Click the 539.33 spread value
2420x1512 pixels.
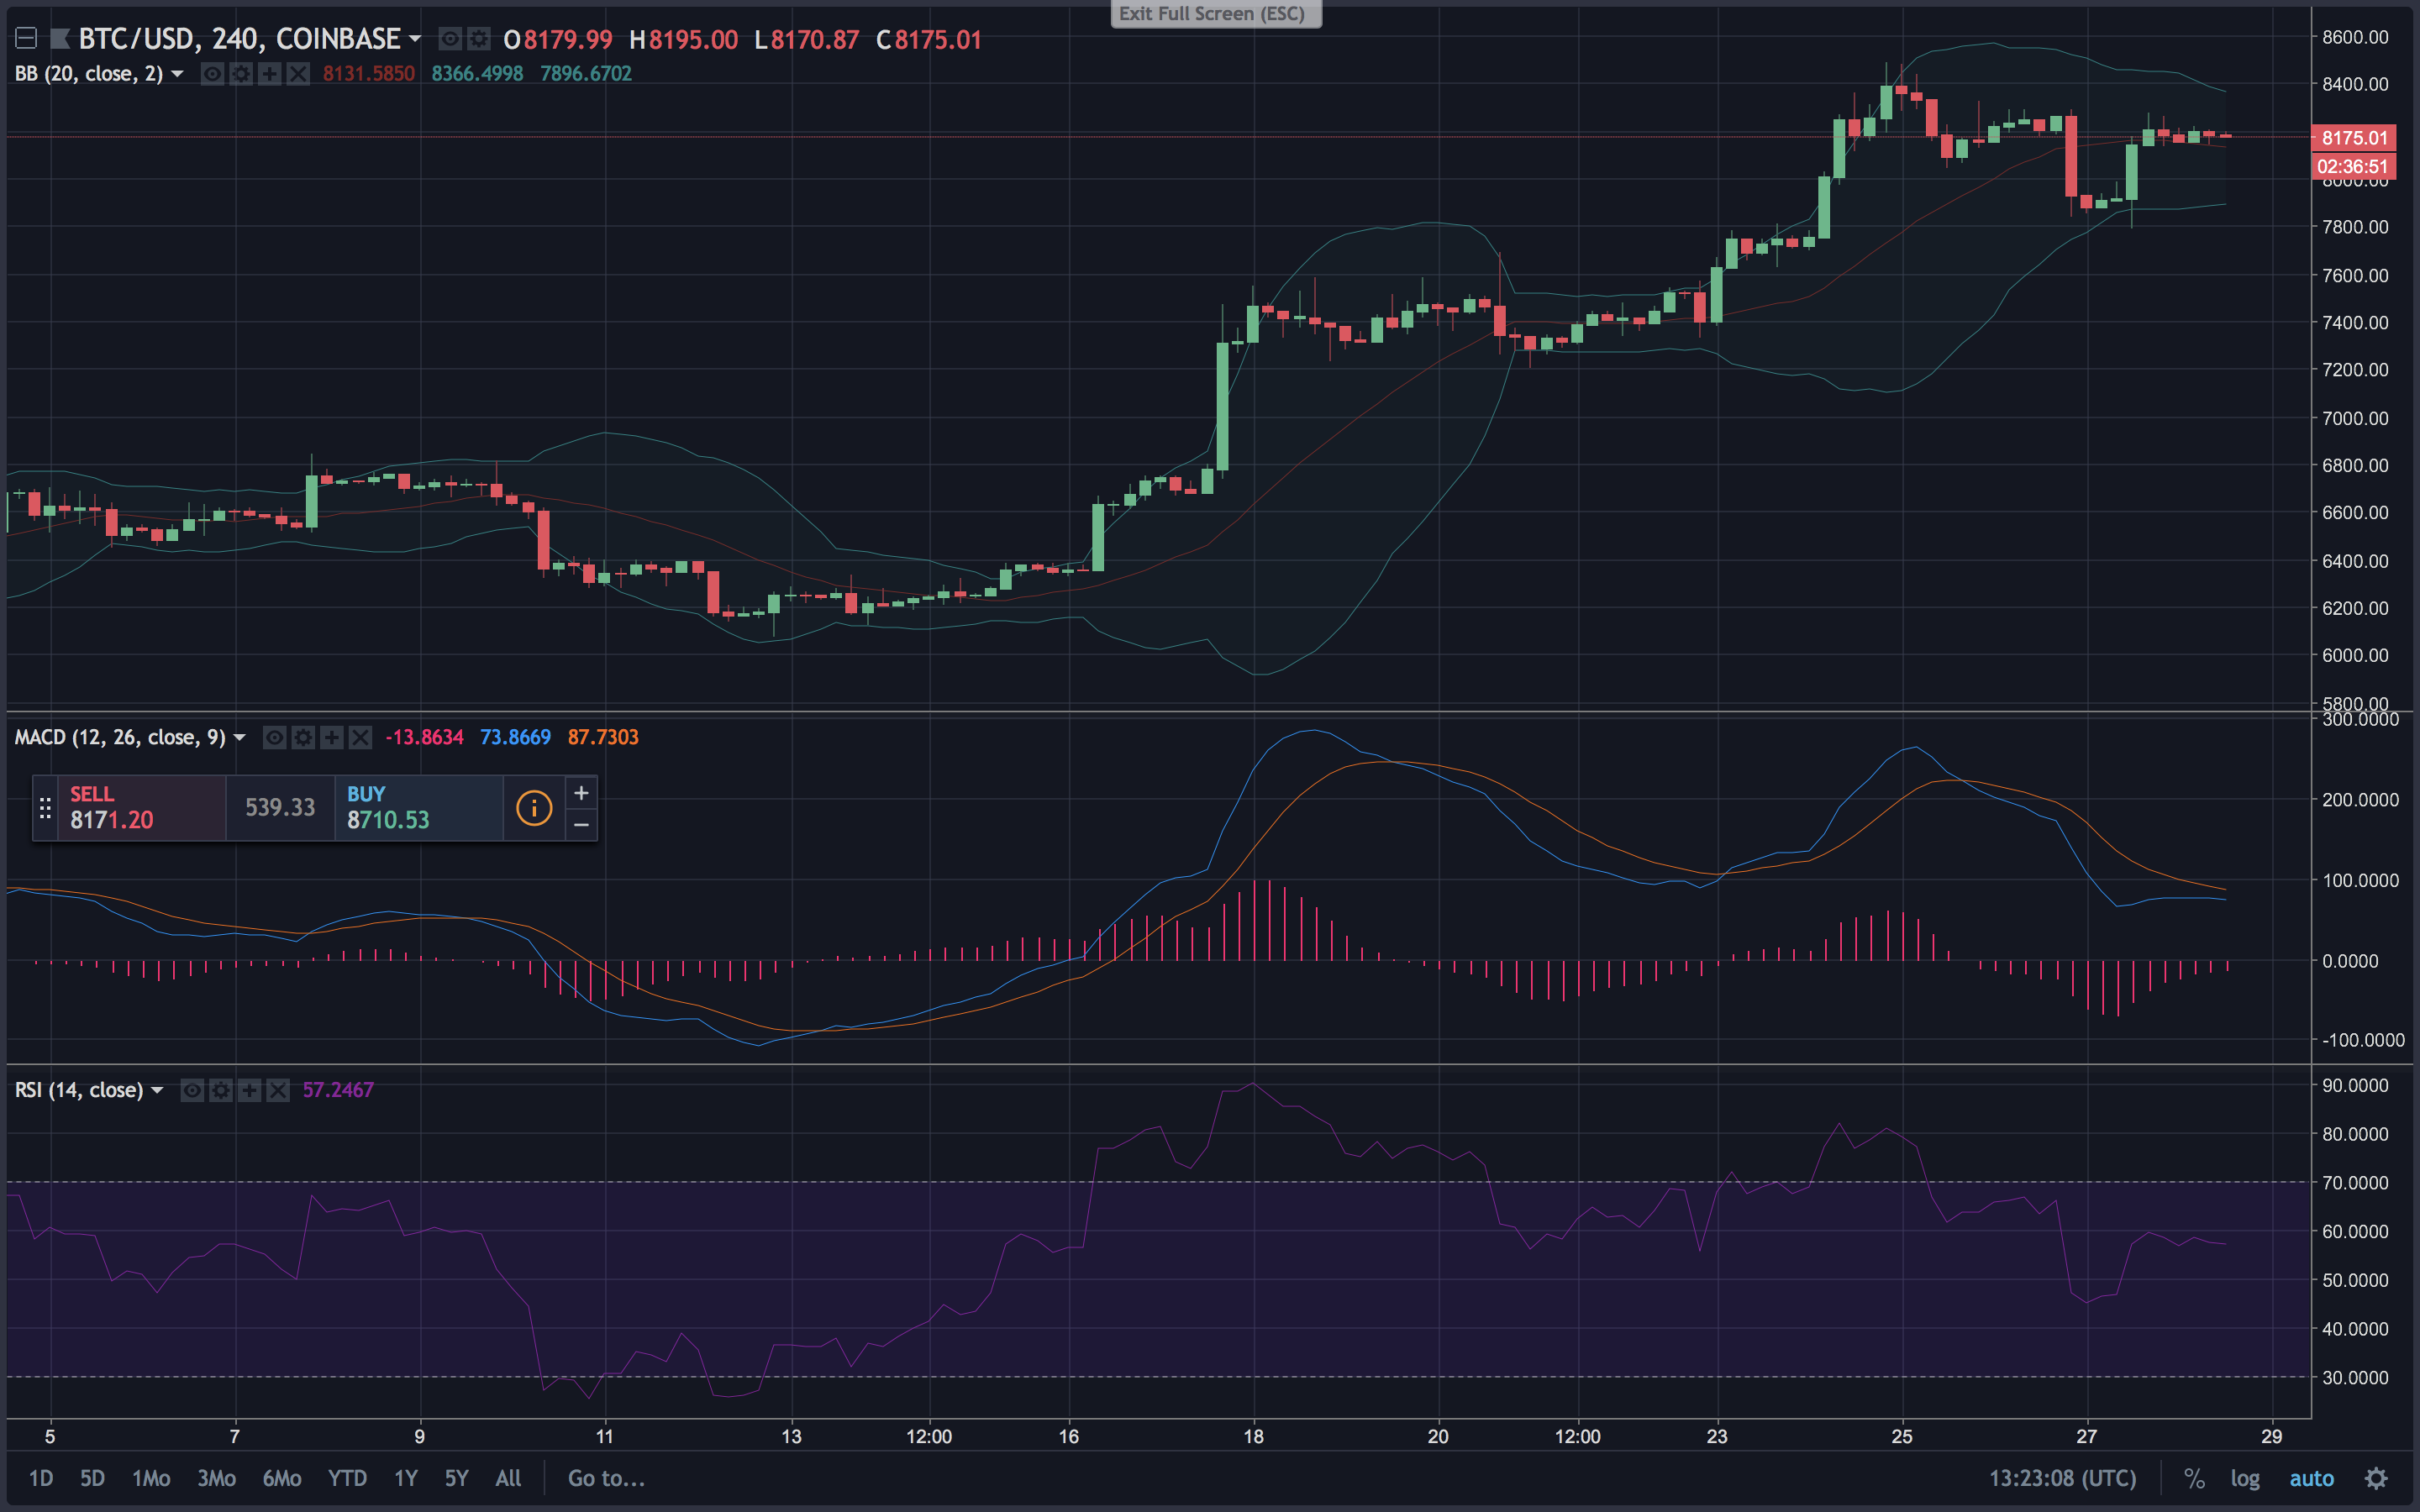280,808
